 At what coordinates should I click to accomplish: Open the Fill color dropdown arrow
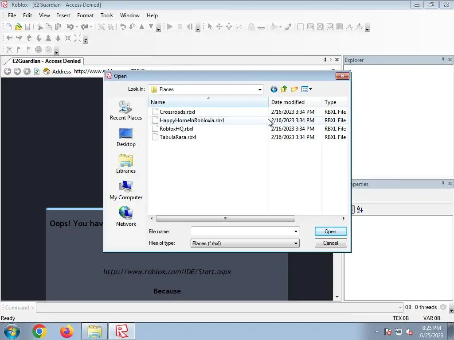pyautogui.click(x=280, y=27)
